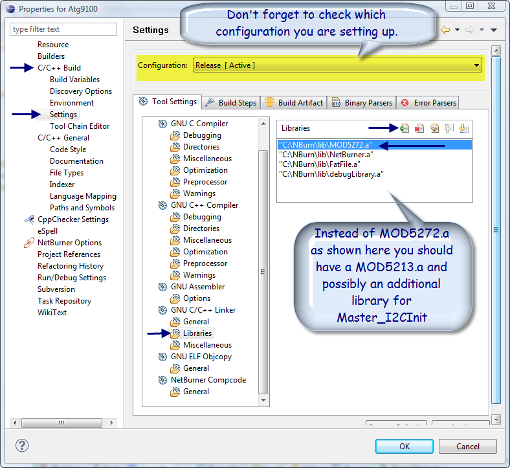Click the left tree horizontal scrollbar left arrow

(x=15, y=423)
